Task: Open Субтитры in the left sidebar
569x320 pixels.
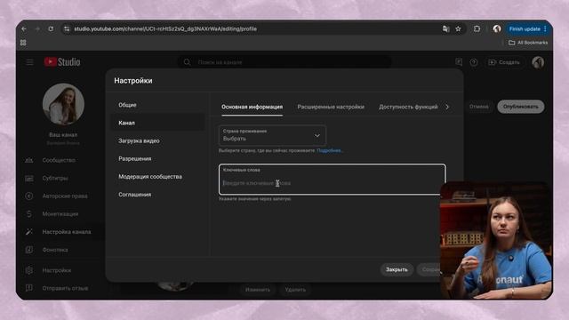Action: coord(55,178)
